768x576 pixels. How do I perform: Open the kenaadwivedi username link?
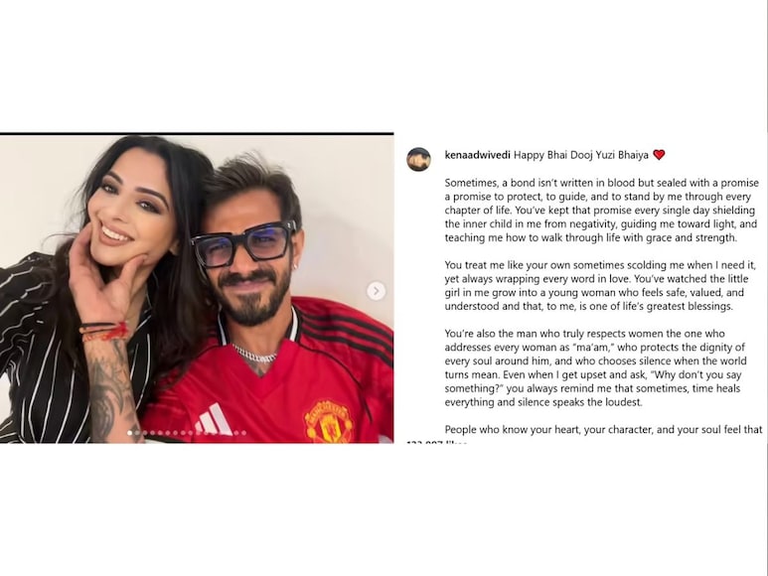coord(478,155)
